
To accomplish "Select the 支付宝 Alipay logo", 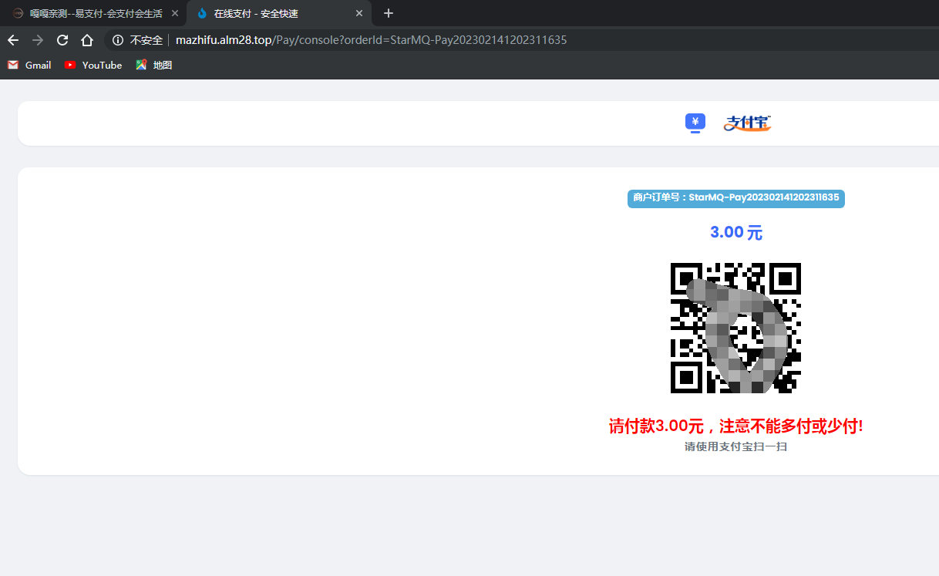I will tap(747, 123).
